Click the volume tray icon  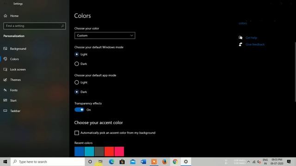click(259, 162)
